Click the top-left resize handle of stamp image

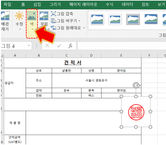121,96
